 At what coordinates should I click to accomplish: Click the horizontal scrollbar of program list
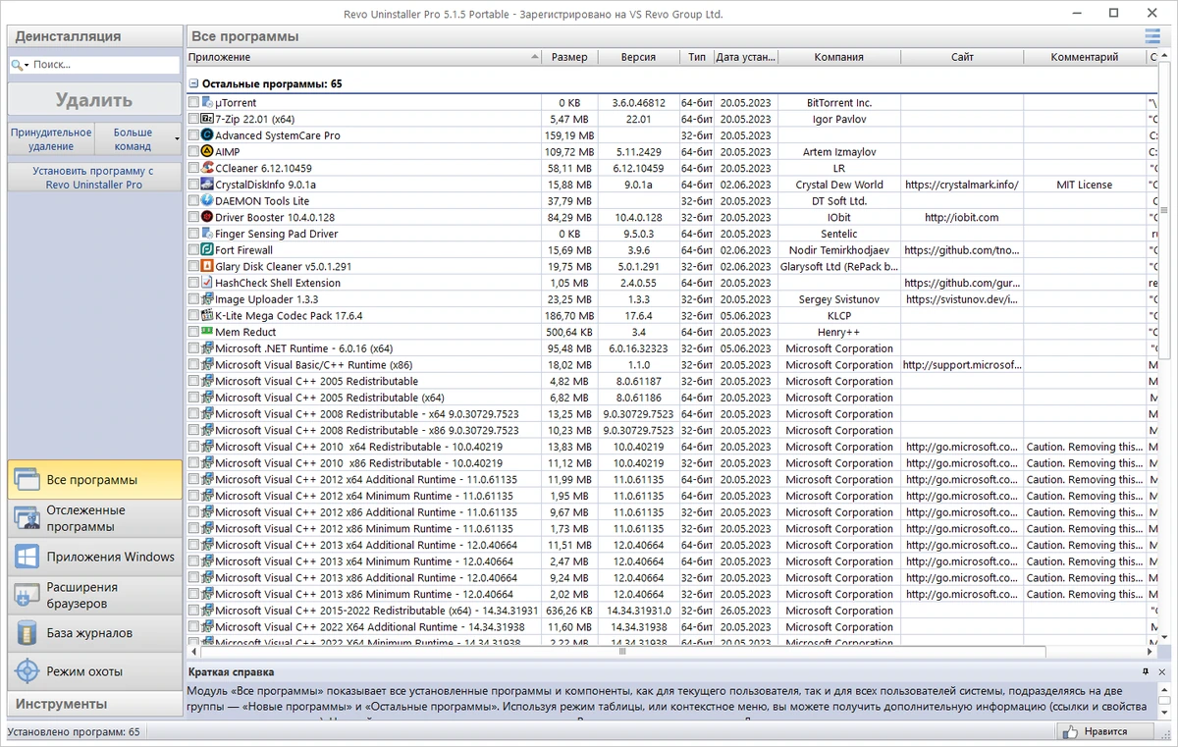(621, 651)
